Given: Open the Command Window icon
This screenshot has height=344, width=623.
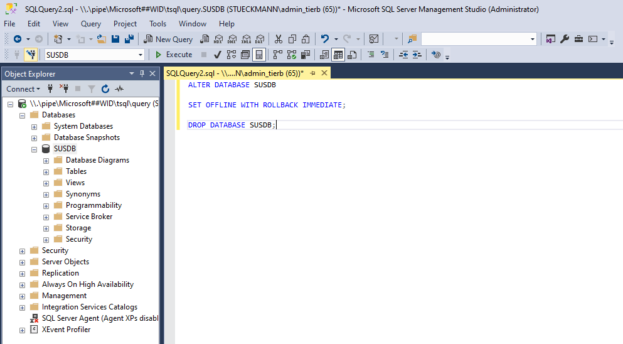Looking at the screenshot, I should click(x=593, y=39).
